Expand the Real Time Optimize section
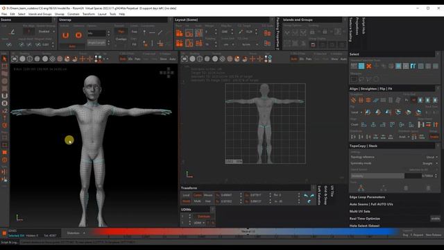 365,219
